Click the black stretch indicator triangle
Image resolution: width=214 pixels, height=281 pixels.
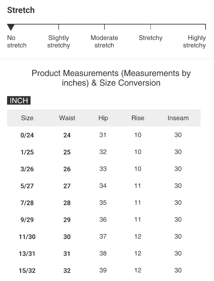pyautogui.click(x=11, y=27)
